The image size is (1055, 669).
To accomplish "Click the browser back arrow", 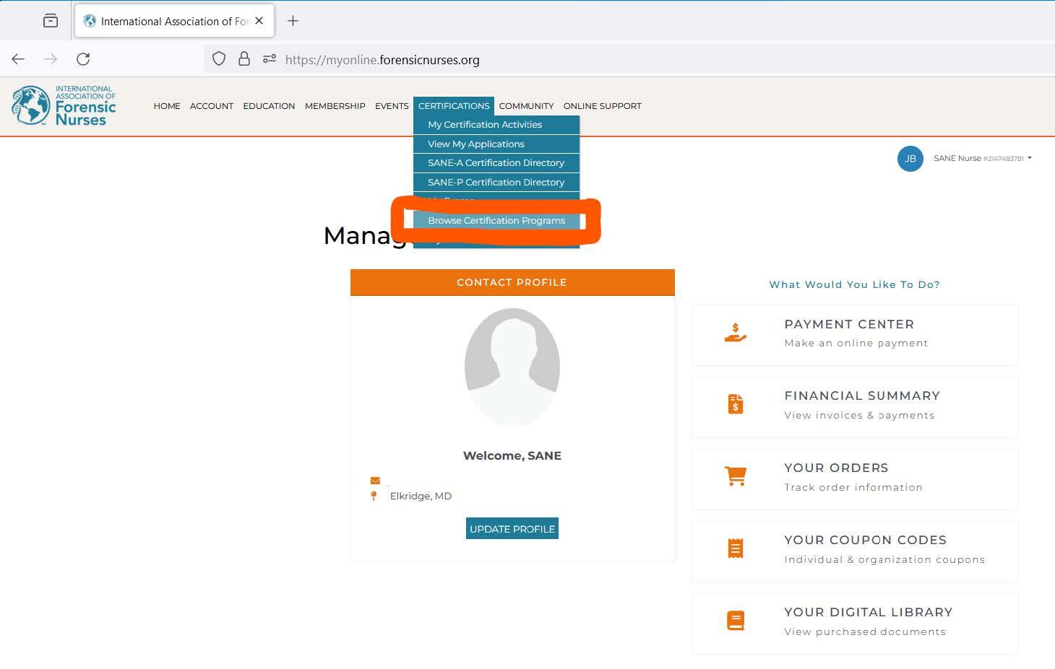I will click(x=18, y=59).
